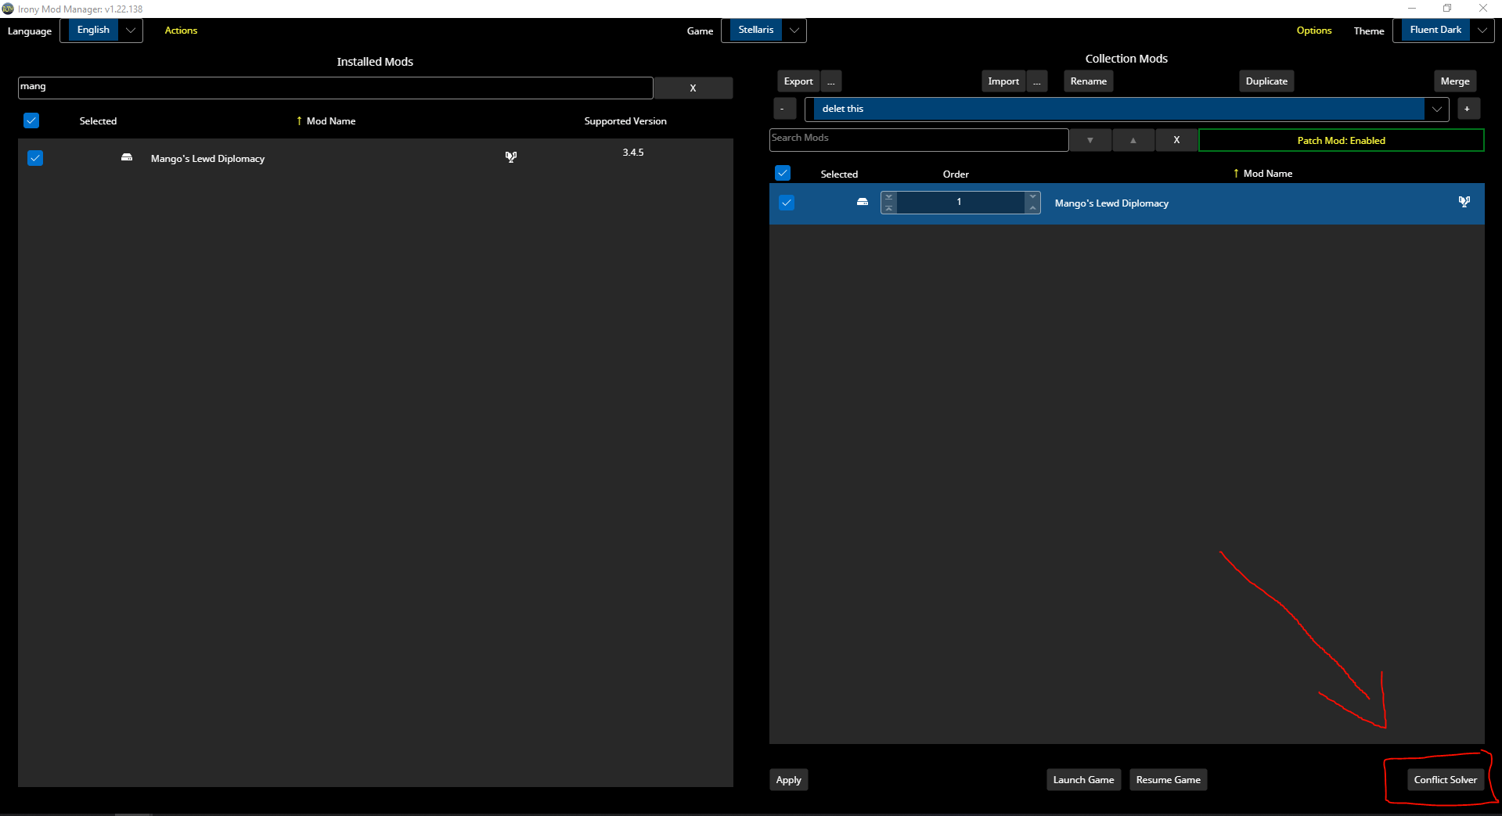Open the Conflict Solver

click(1445, 780)
